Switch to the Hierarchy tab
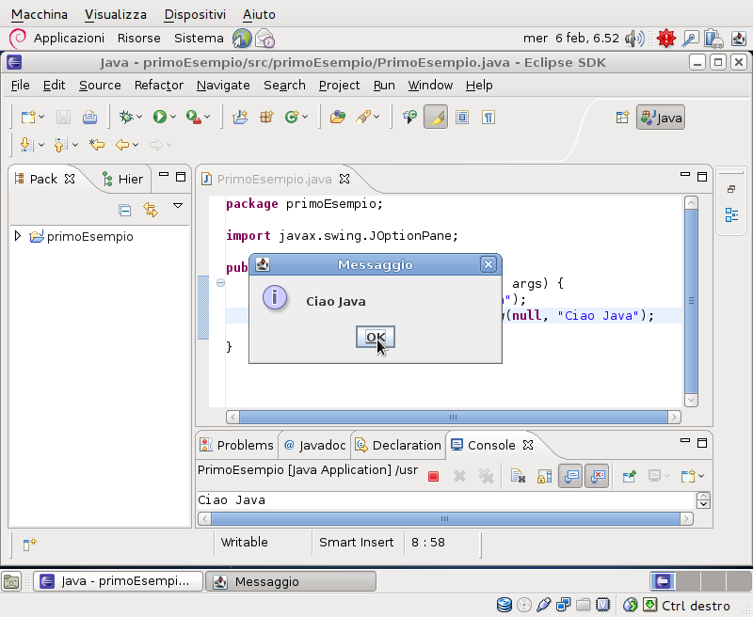 (123, 179)
